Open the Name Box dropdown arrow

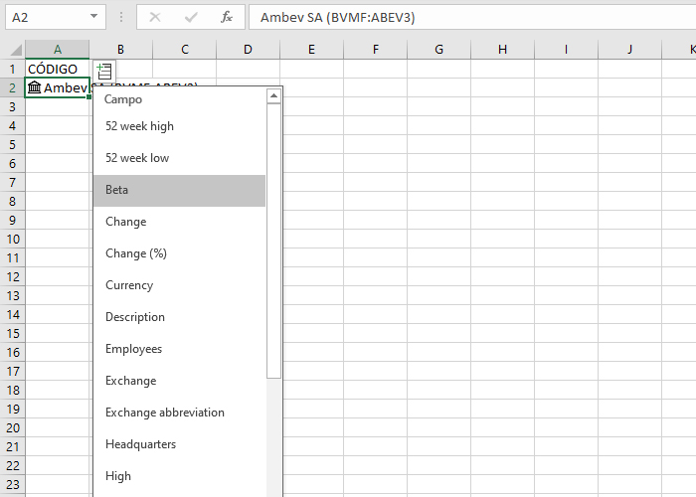pyautogui.click(x=93, y=17)
